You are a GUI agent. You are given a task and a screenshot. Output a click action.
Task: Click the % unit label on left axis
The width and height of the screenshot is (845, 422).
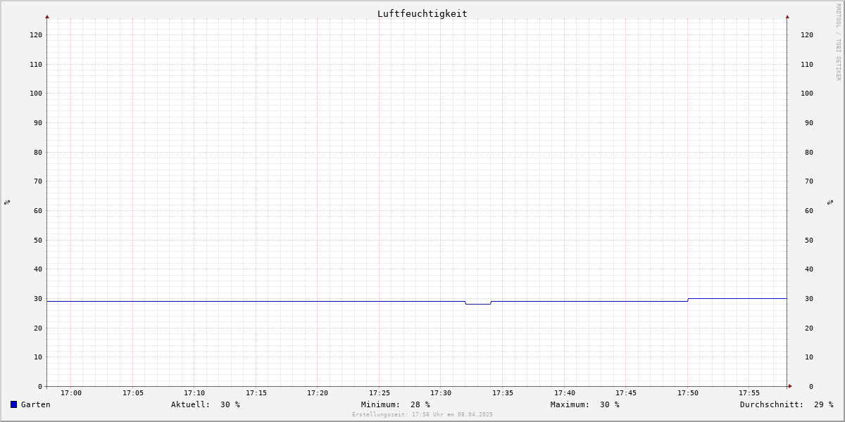click(7, 203)
